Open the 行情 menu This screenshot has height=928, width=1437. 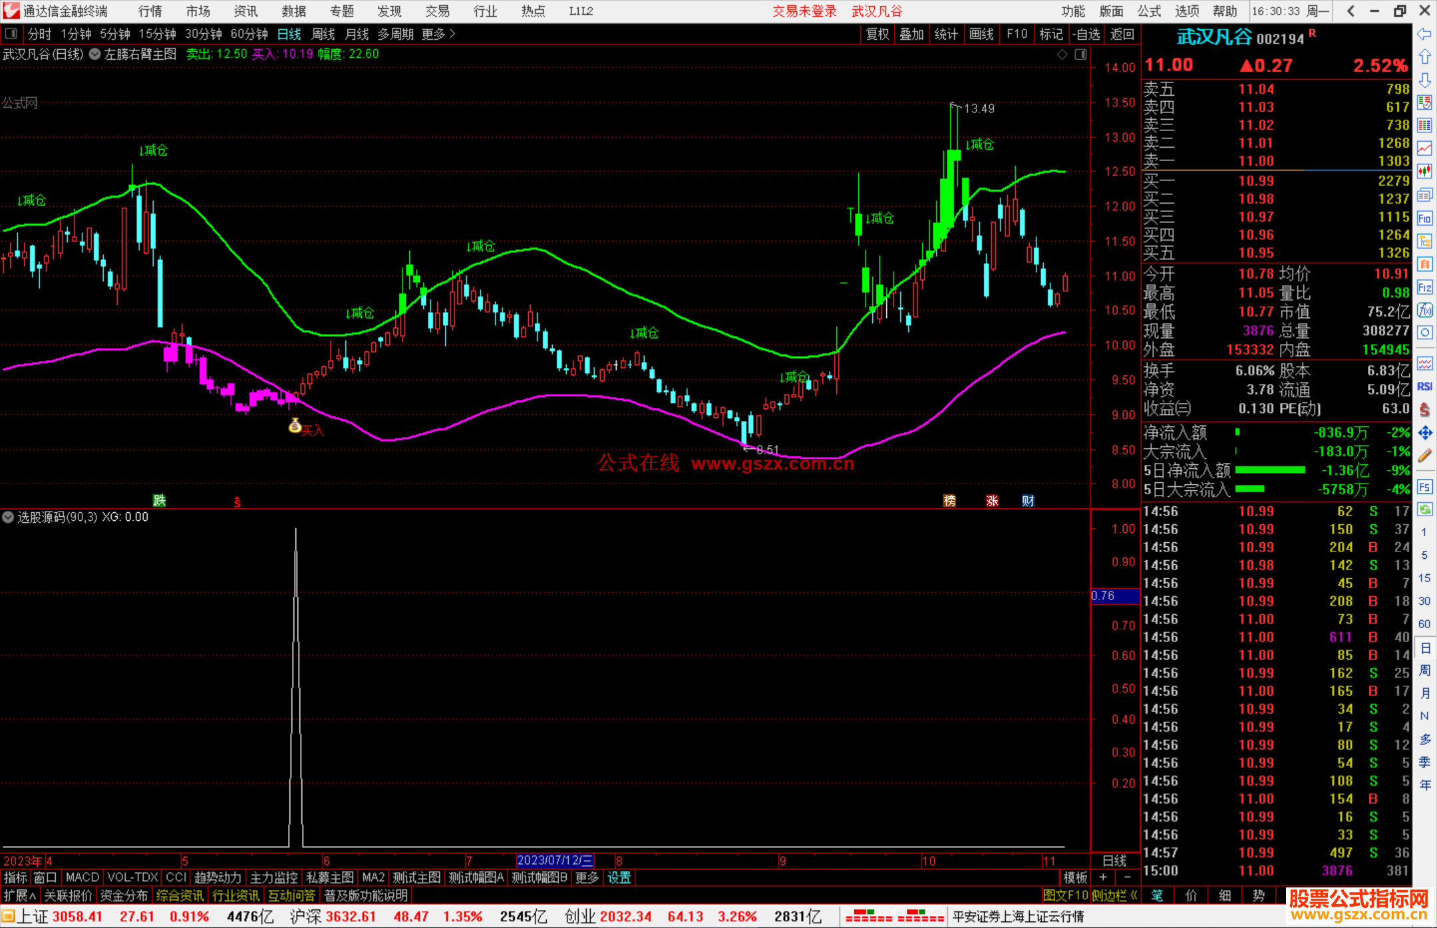[x=150, y=11]
